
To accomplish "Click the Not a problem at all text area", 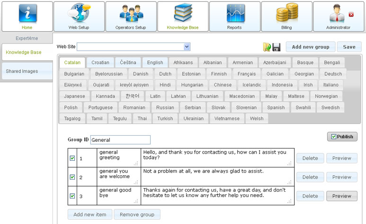I will point(217,177).
